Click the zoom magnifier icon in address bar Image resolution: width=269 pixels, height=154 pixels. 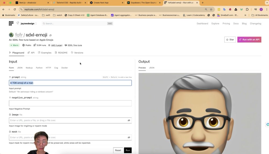point(206,9)
